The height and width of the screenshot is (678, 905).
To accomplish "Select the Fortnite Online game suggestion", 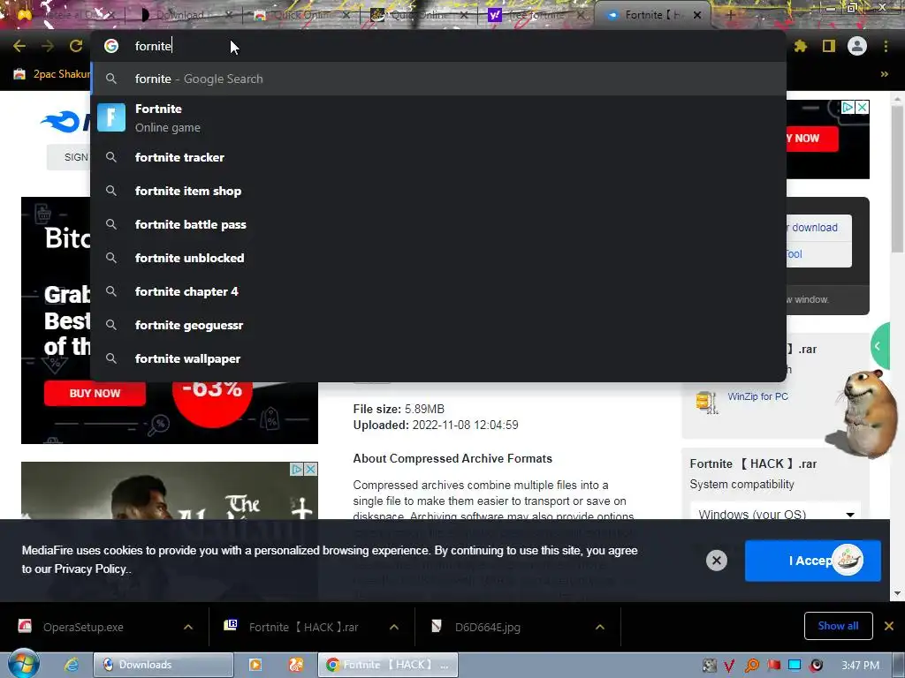I will (438, 117).
